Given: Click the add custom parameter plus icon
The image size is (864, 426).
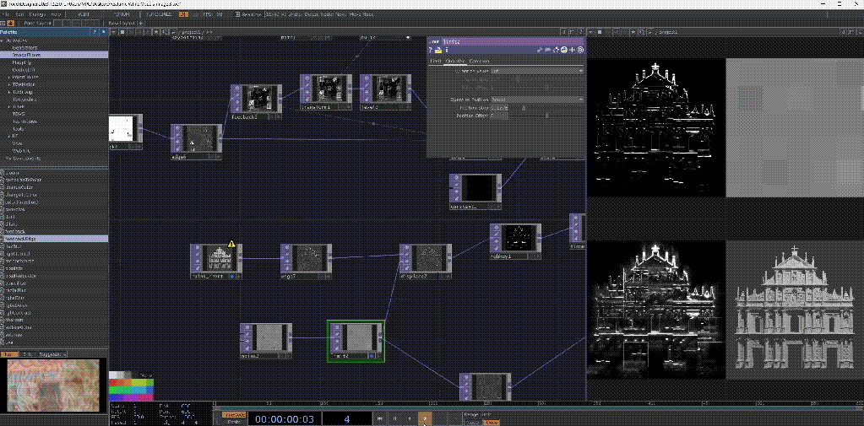Looking at the screenshot, I should [573, 50].
